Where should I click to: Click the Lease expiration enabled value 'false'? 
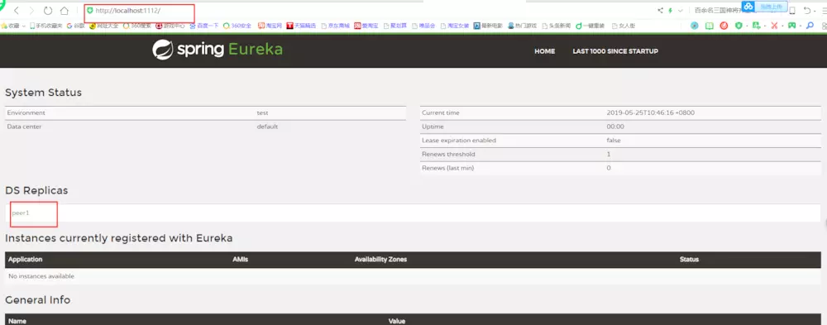click(x=614, y=141)
